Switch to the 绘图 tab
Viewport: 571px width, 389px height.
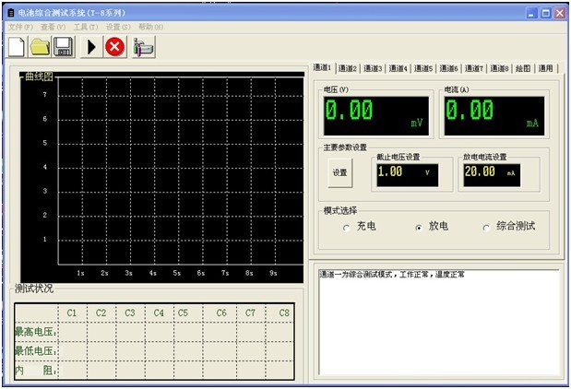pyautogui.click(x=523, y=68)
